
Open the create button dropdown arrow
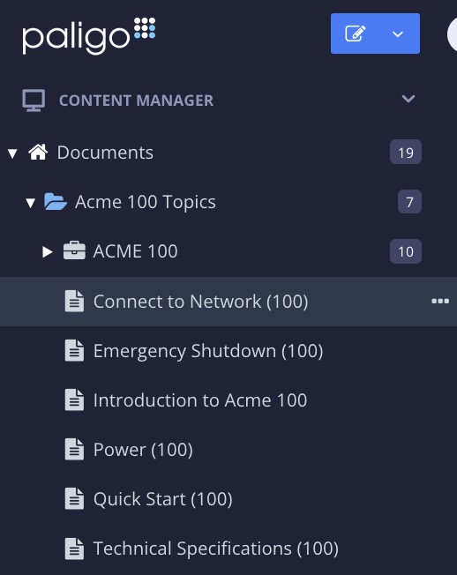click(x=398, y=34)
